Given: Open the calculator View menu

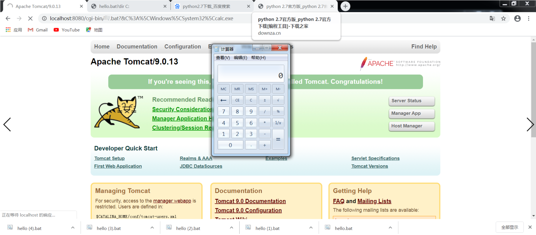Looking at the screenshot, I should tap(223, 58).
